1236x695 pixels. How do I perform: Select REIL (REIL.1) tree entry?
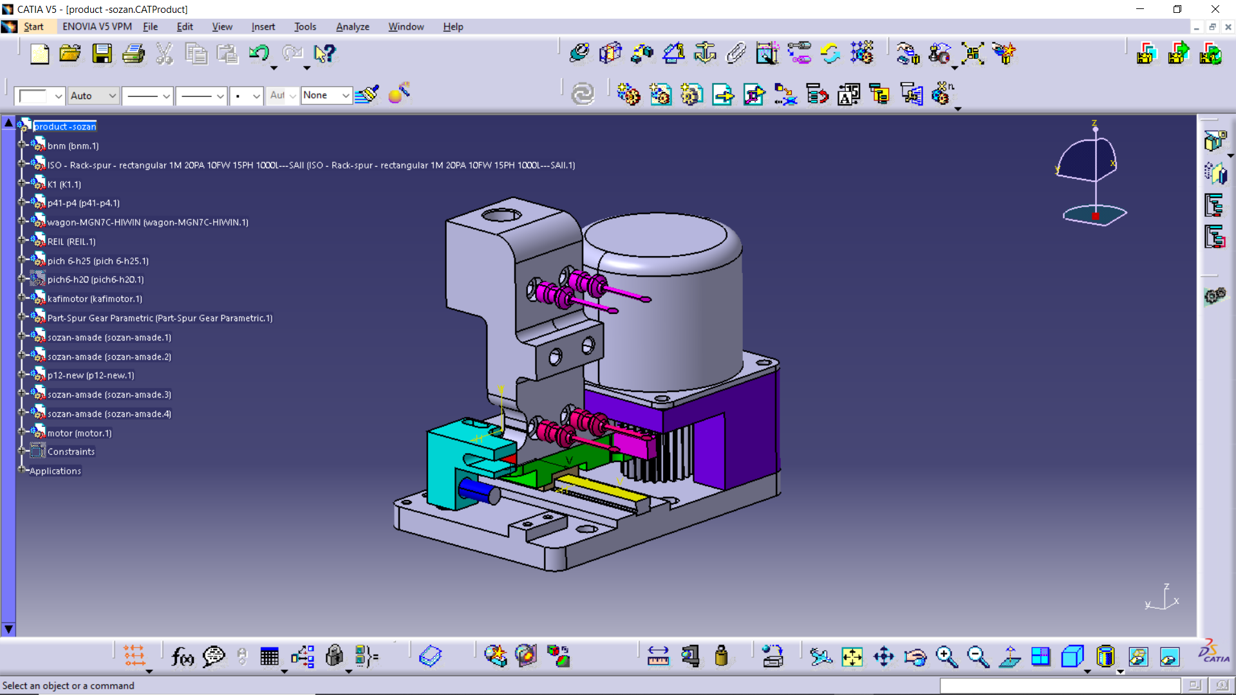71,241
